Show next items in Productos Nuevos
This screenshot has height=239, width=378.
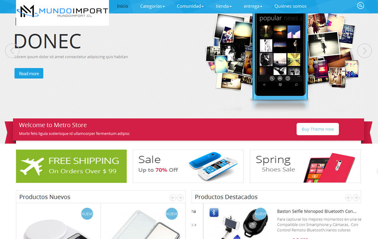pos(180,198)
